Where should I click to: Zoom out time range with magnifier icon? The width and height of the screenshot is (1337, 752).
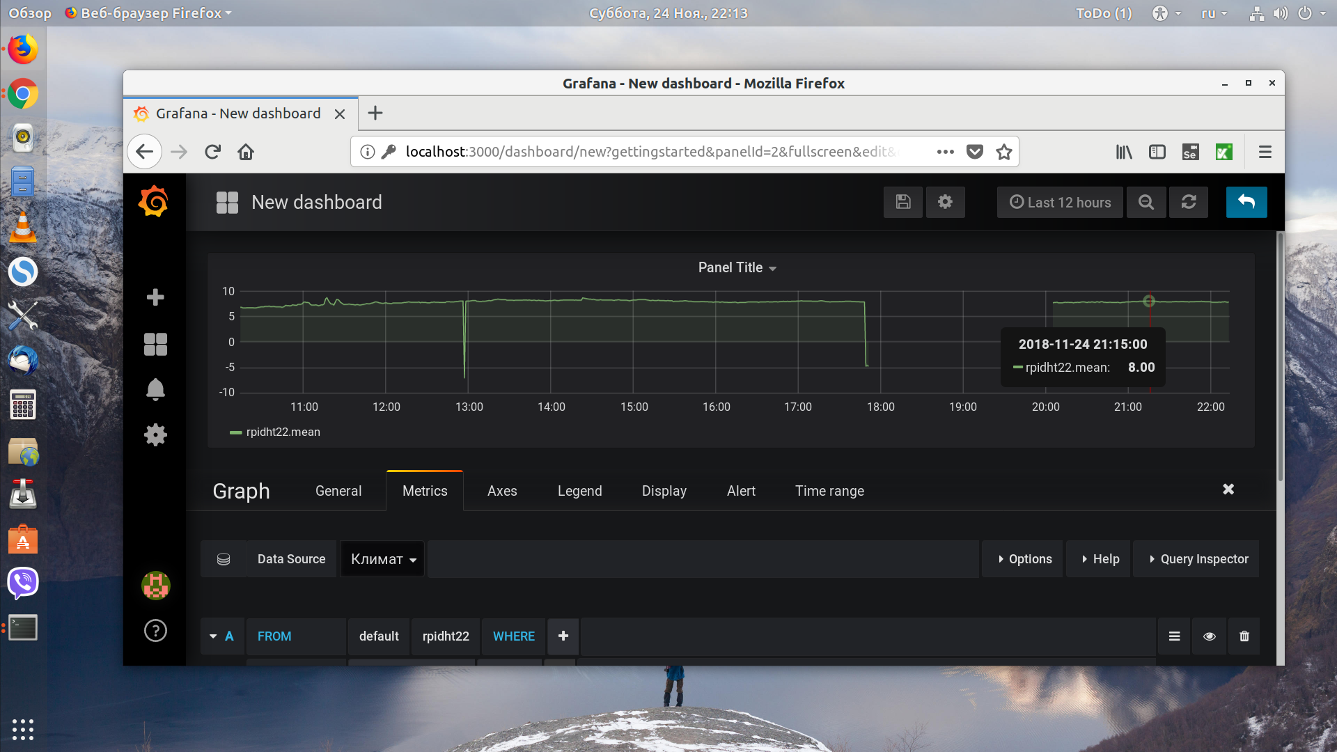point(1146,202)
